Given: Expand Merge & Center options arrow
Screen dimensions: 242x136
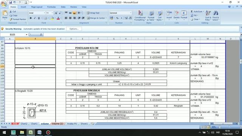Looking at the screenshot, I should click(x=106, y=18).
